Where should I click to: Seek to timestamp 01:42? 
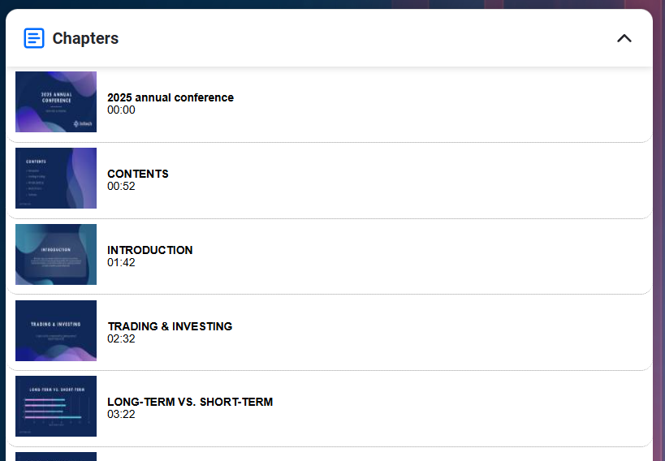click(x=121, y=262)
